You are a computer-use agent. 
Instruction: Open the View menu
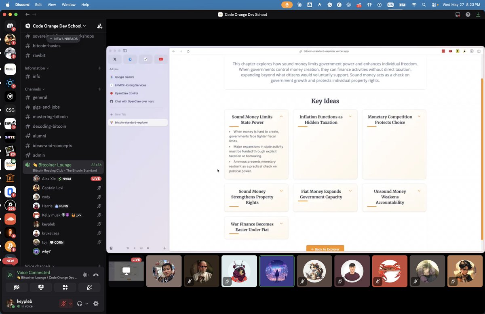(52, 5)
